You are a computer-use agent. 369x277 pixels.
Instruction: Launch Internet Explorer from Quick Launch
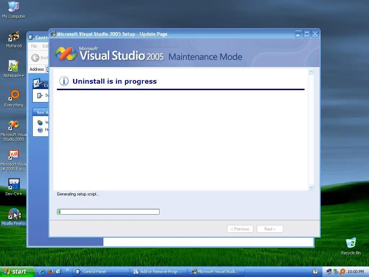(43, 272)
